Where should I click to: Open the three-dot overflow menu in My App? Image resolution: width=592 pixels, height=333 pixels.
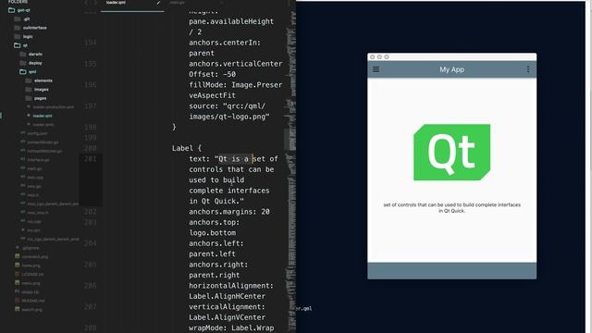coord(528,69)
